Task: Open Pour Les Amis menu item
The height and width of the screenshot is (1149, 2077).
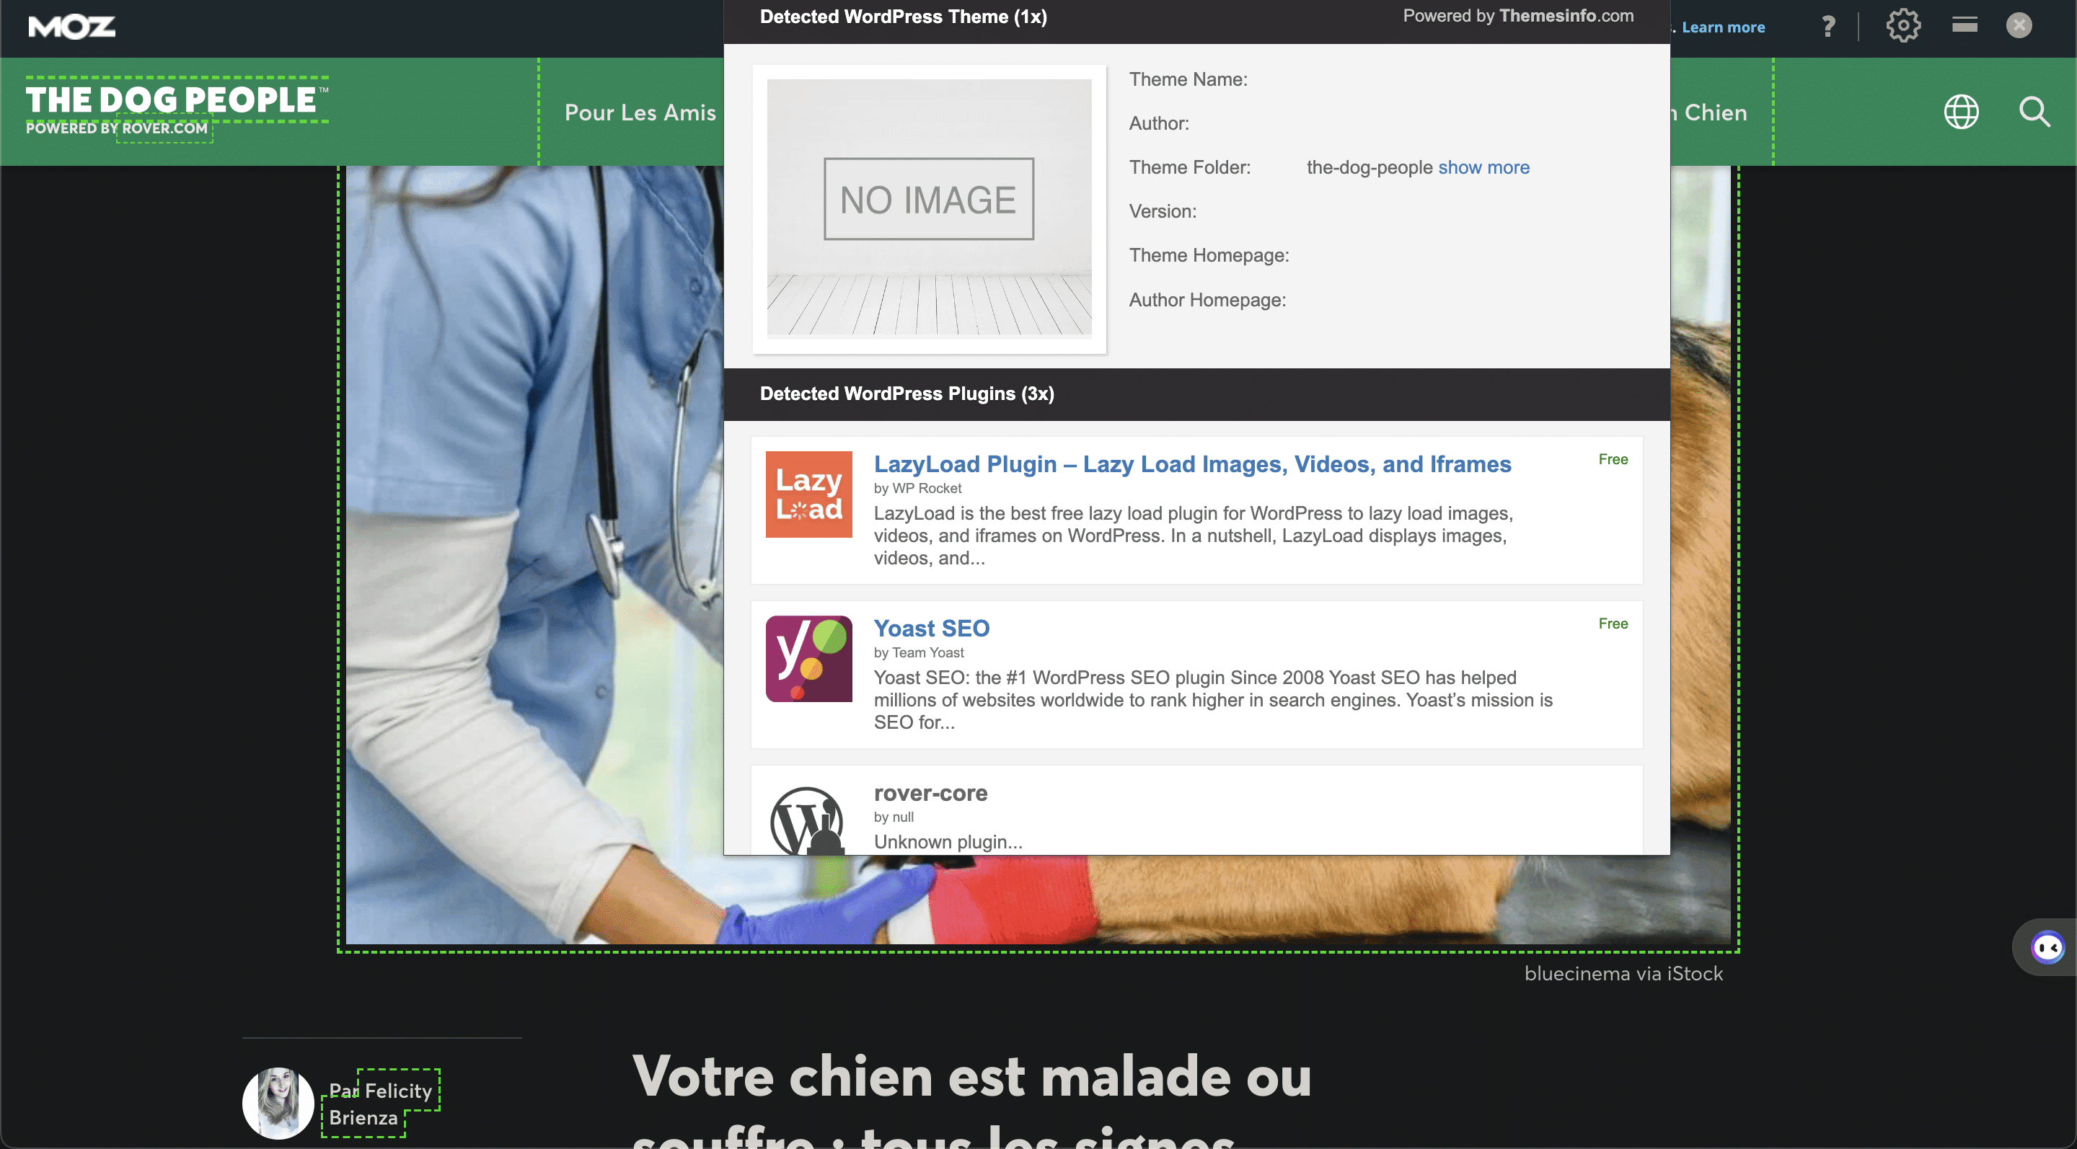Action: [x=640, y=112]
